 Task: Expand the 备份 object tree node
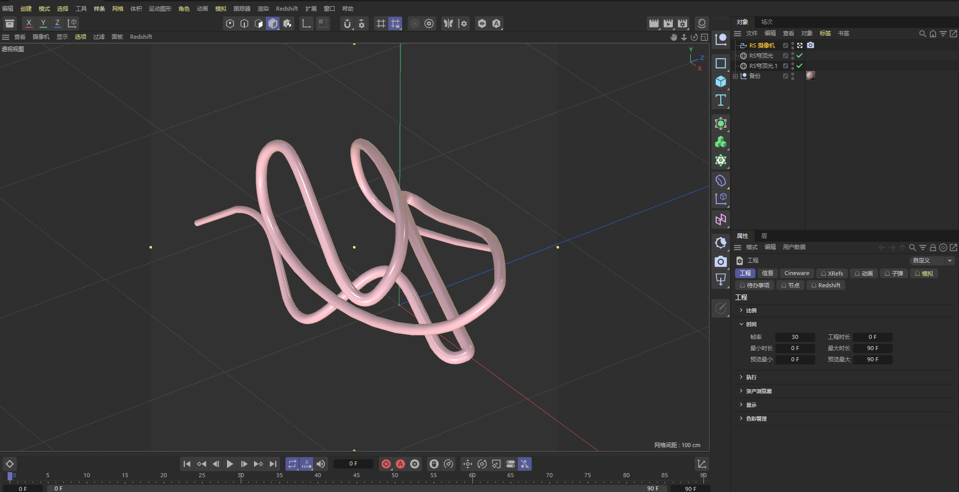[736, 76]
